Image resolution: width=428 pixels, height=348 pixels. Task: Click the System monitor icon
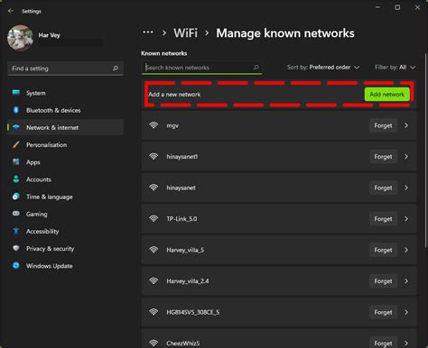[16, 93]
